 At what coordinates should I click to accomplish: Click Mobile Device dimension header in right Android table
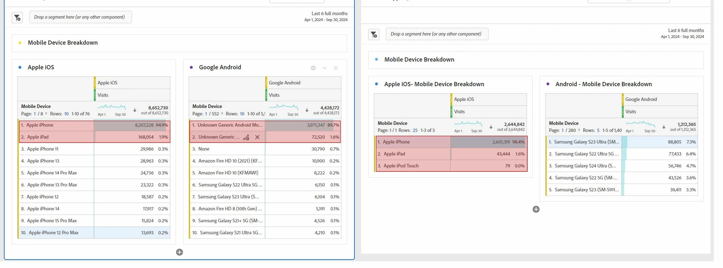click(x=564, y=123)
